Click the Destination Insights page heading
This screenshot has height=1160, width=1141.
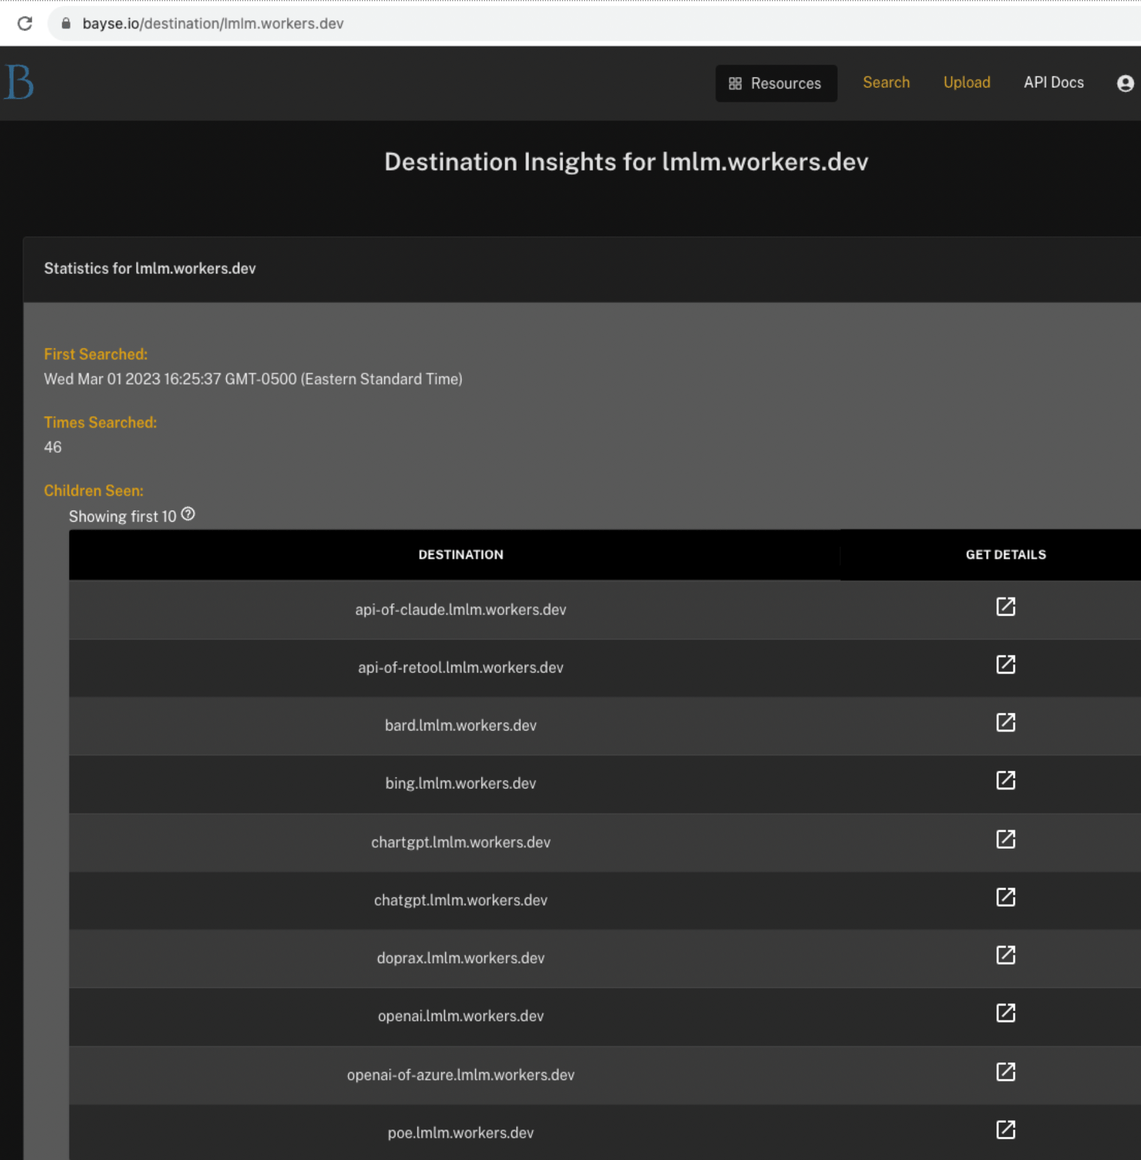pyautogui.click(x=626, y=162)
